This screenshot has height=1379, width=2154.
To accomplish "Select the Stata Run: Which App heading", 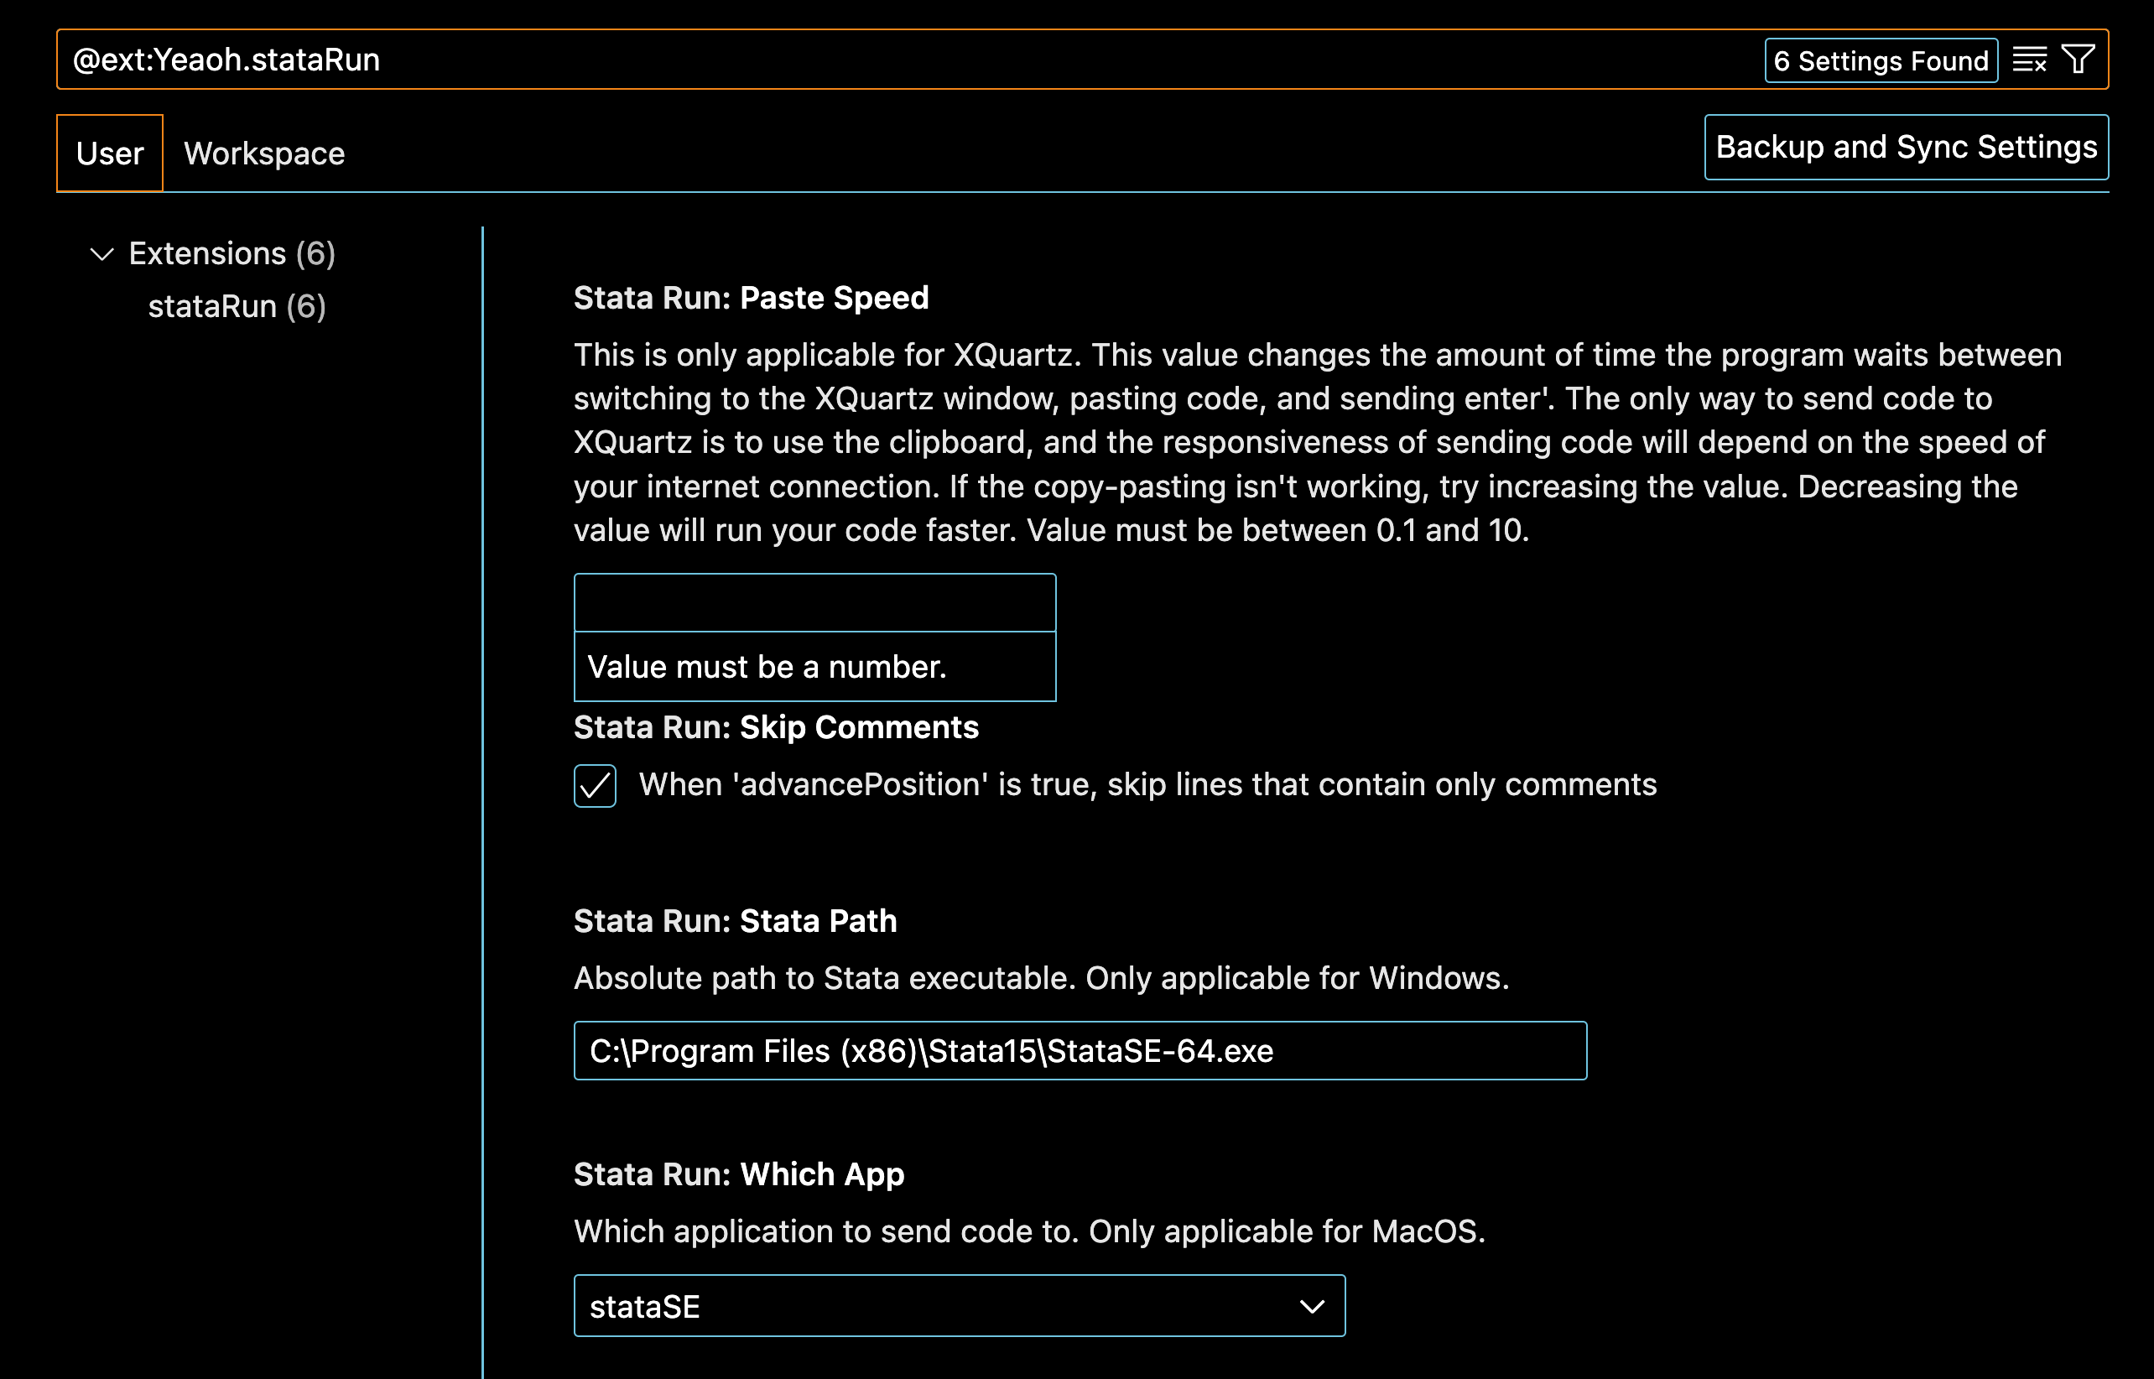I will (739, 1174).
